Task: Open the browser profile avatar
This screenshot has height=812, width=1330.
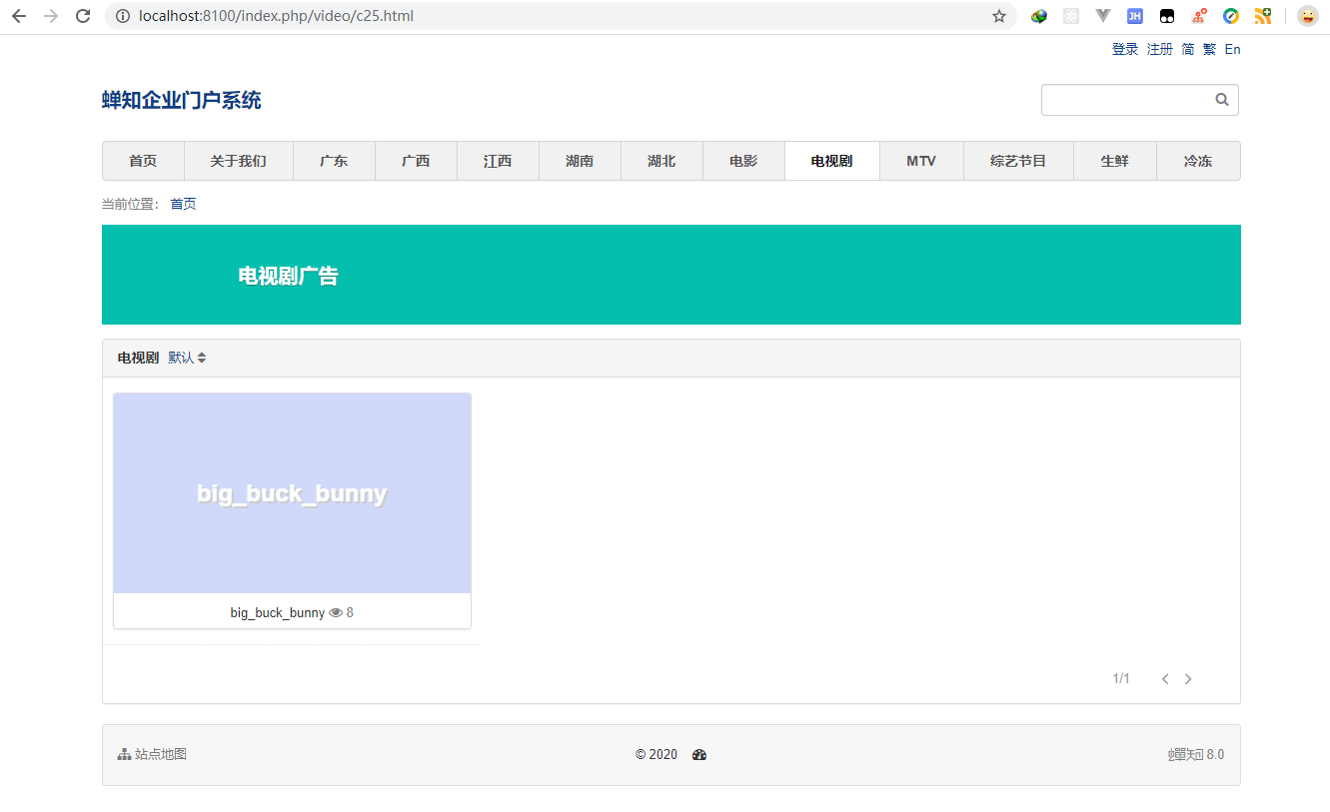Action: (x=1307, y=16)
